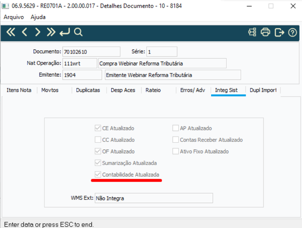
Task: Open the Ajuda menu
Action: point(38,17)
